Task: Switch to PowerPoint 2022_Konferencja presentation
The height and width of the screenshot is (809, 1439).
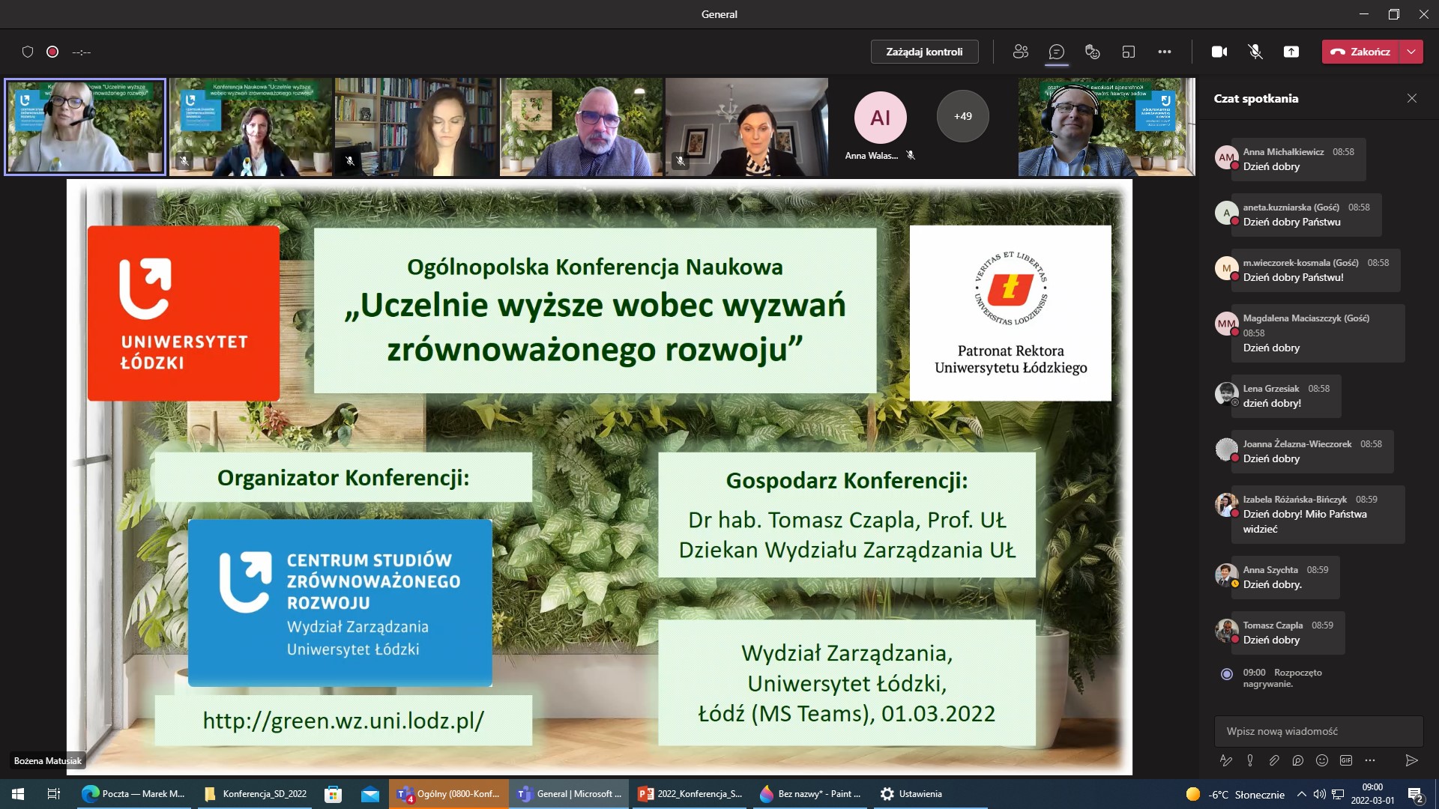Action: [x=690, y=794]
